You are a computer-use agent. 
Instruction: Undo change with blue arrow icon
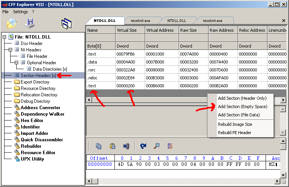(143, 146)
